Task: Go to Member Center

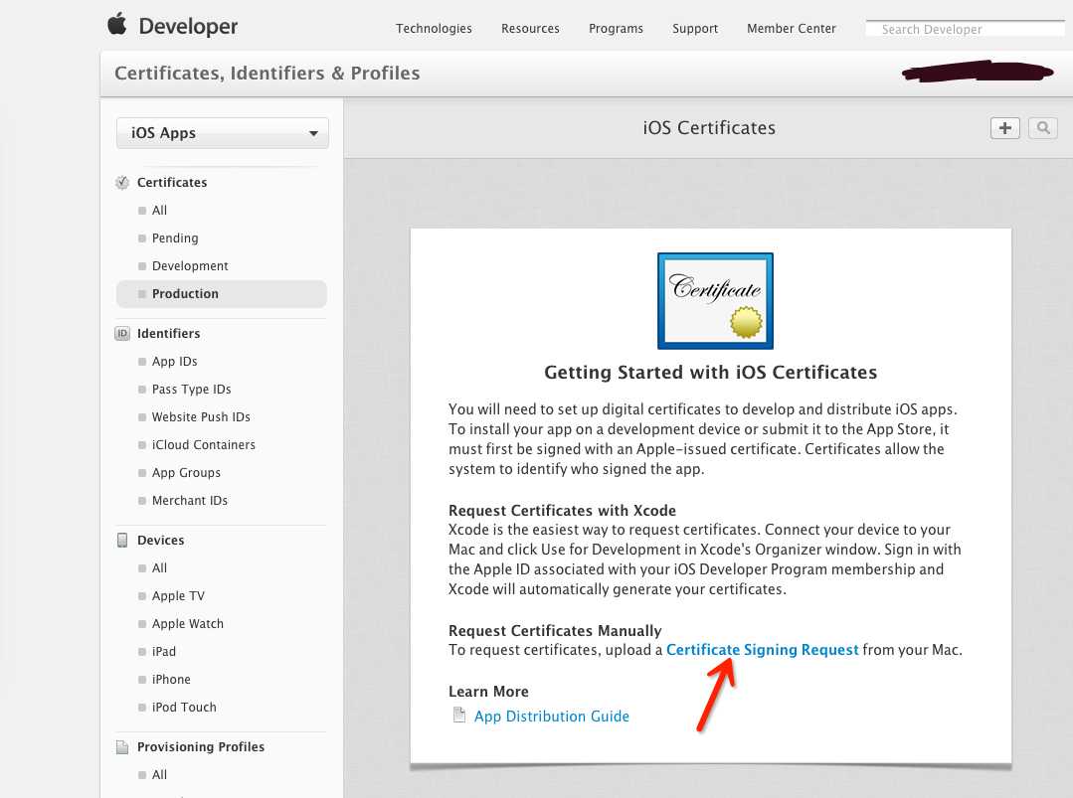Action: (x=792, y=29)
